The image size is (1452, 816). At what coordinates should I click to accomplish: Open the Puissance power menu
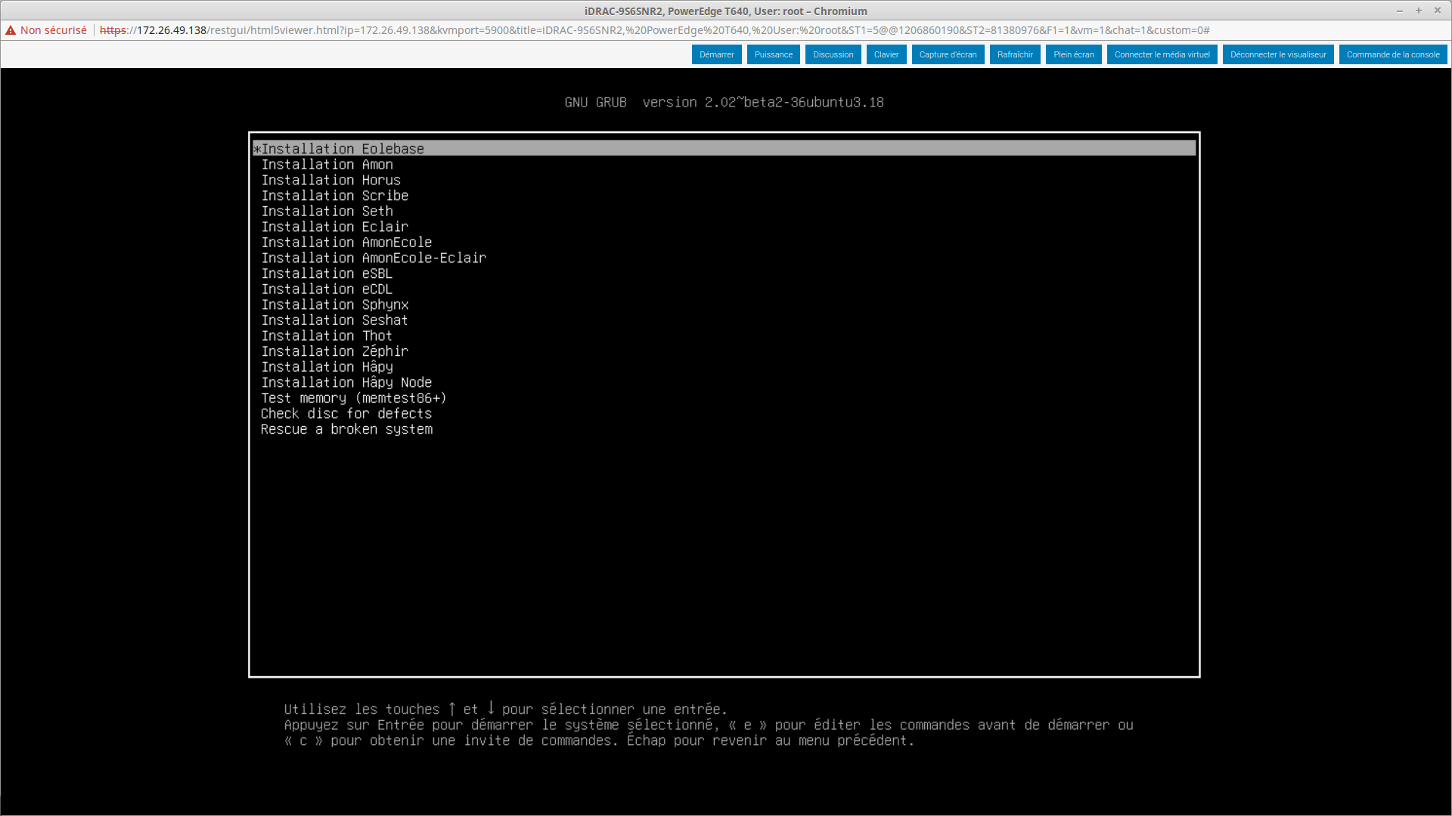click(x=773, y=54)
